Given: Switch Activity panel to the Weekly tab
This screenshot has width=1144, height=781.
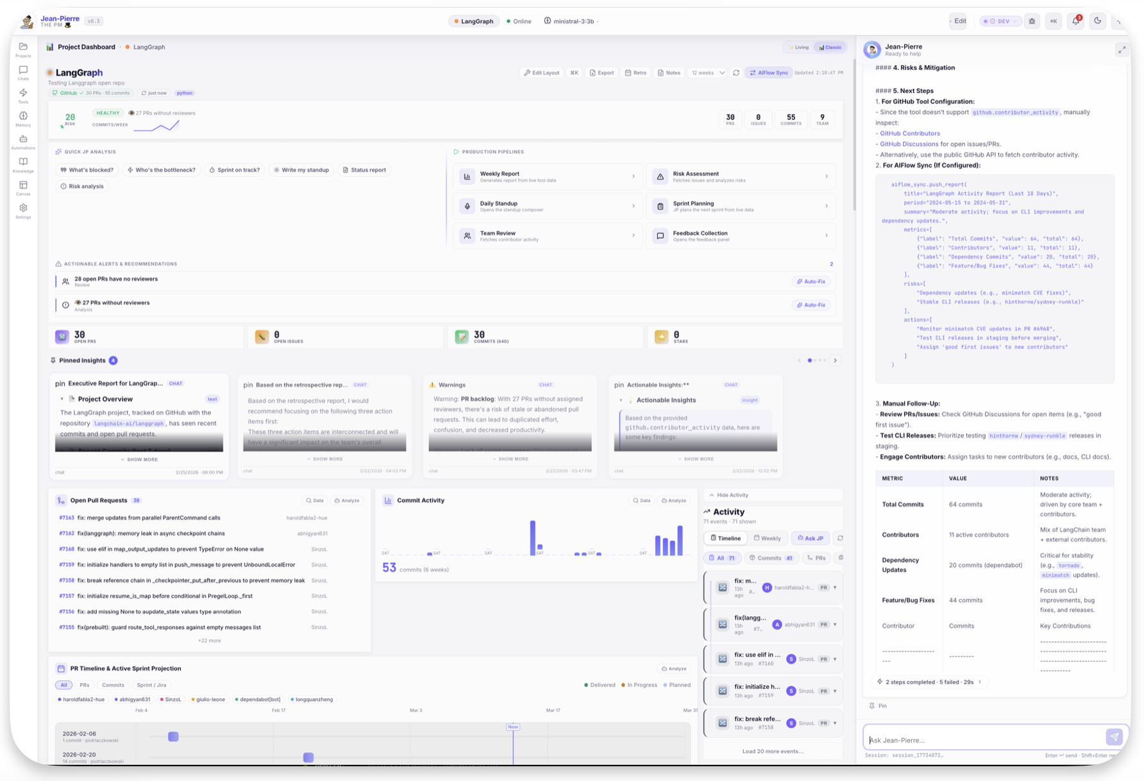Looking at the screenshot, I should 768,538.
